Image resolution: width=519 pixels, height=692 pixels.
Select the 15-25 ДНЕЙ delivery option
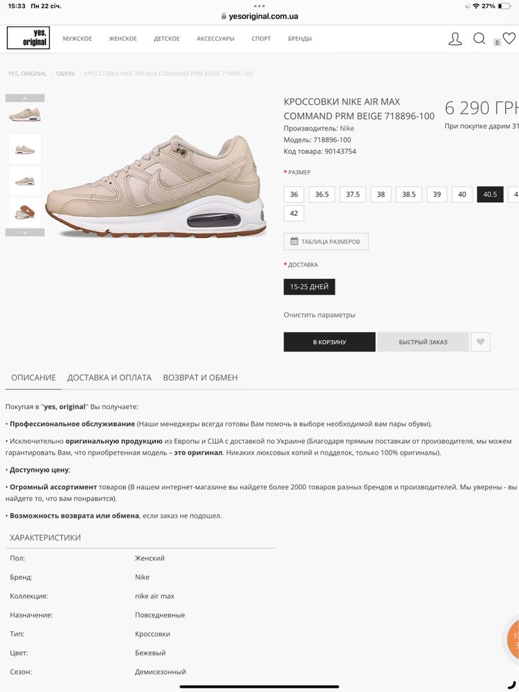click(309, 287)
